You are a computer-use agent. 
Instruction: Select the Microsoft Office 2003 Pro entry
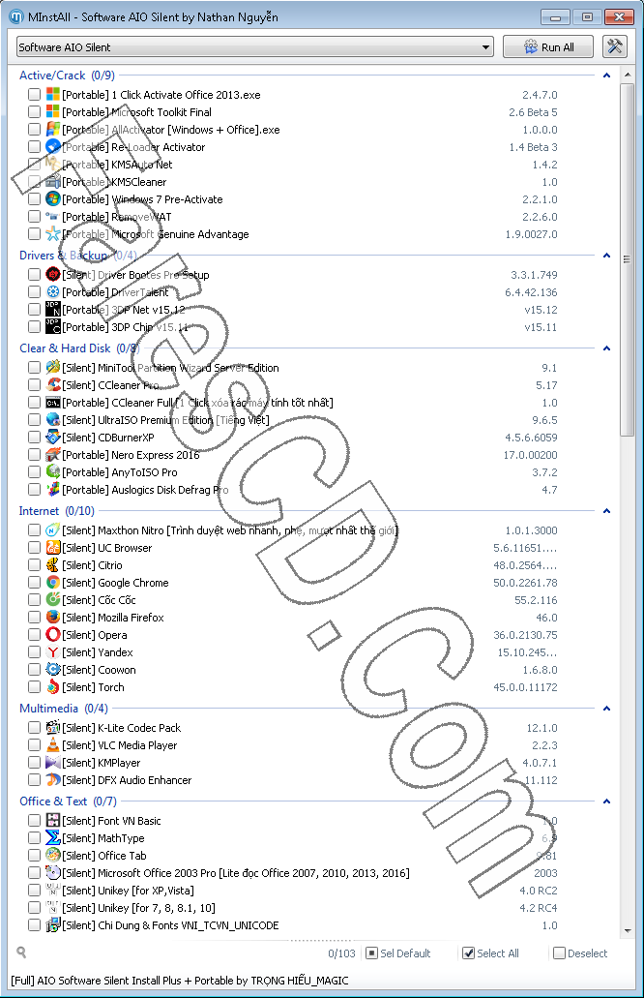[236, 872]
